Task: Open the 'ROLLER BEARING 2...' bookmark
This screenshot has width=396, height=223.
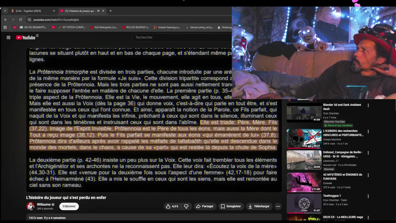Action: pos(136,27)
